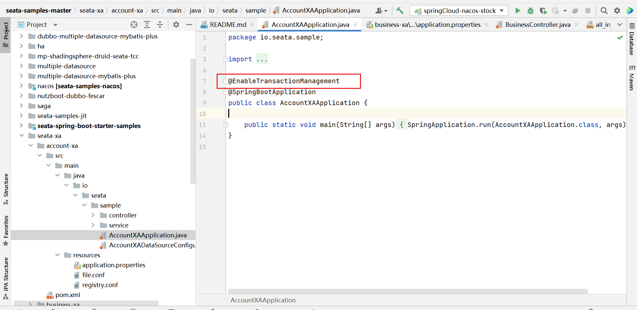Locate opened file with crosshair icon

134,25
